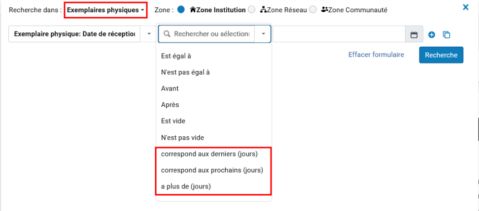Select the Zone Institution radio button

point(181,9)
